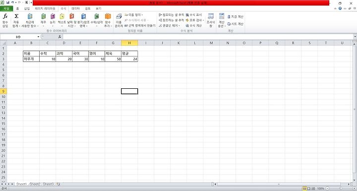This screenshot has height=191, width=357.
Task: Click the horizontal scrollbar track
Action: coord(282,184)
